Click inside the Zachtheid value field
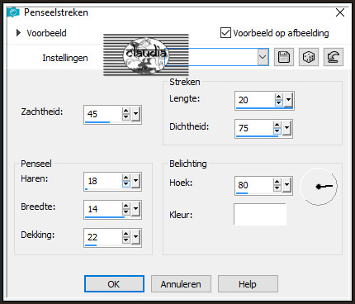This screenshot has height=304, width=355. click(x=102, y=114)
